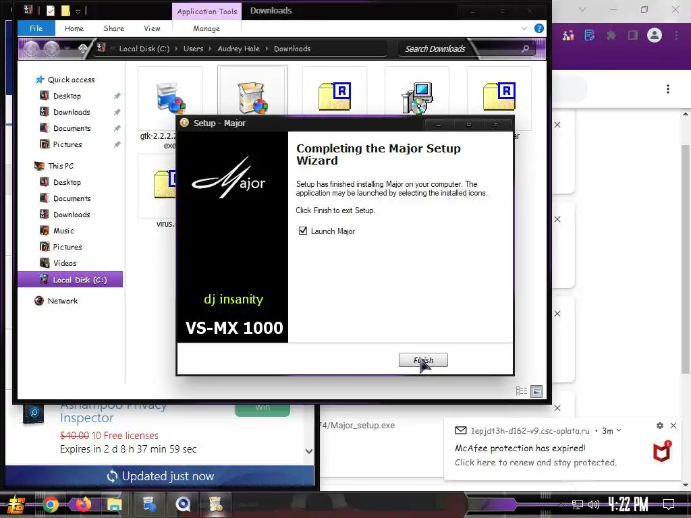Open Downloads under Quick access
This screenshot has width=691, height=518.
click(72, 112)
